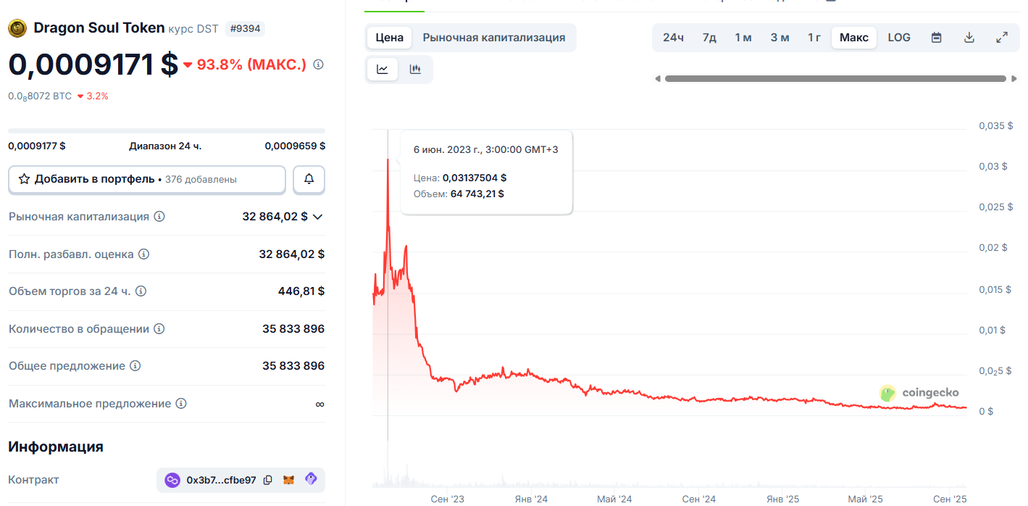Select the 1 г time range
1028x506 pixels.
[814, 38]
